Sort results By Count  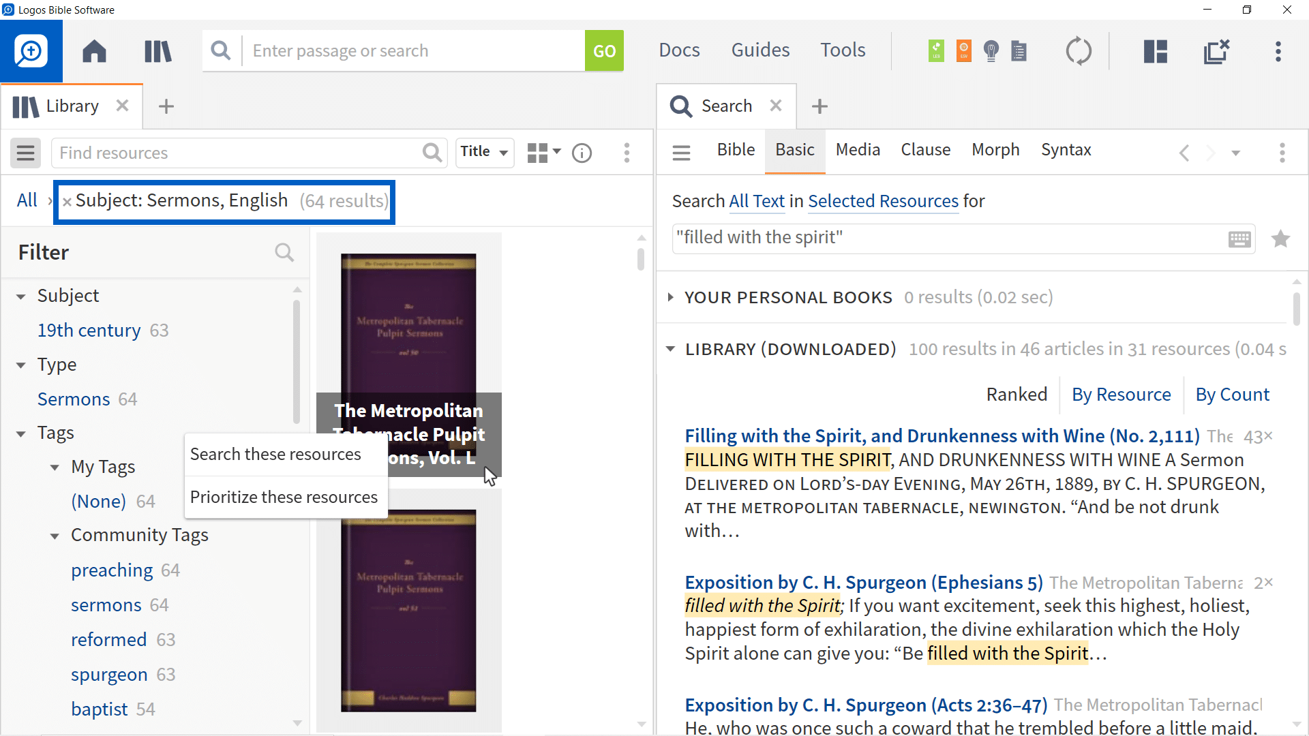click(x=1232, y=395)
